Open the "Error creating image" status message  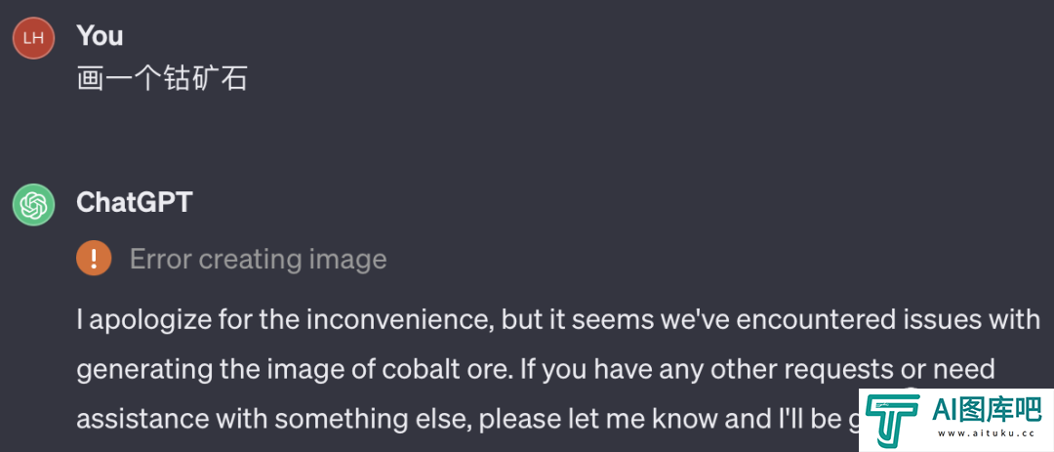point(258,259)
